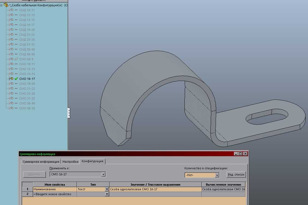Click the green checkmark beside СМО 16-17
This screenshot has width=308, height=205.
coord(16,79)
